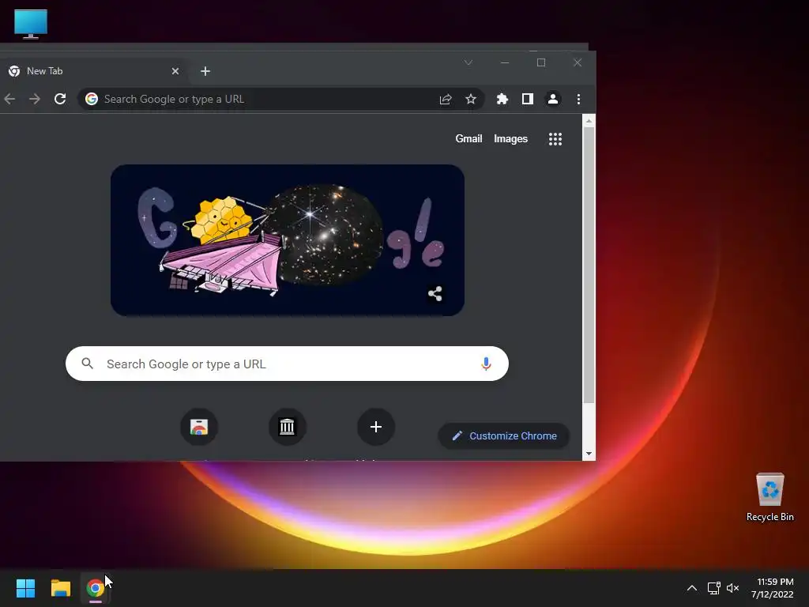Open the Extensions puzzle icon
Screen dimensions: 809x607
click(502, 99)
